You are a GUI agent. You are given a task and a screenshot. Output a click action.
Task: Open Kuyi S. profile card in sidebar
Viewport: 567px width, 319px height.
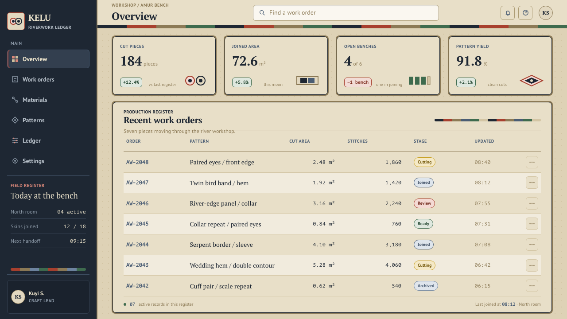[48, 297]
